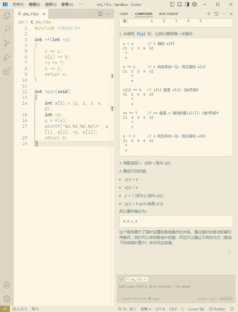
Task: Open the Run and Debug view
Action: coord(7,57)
